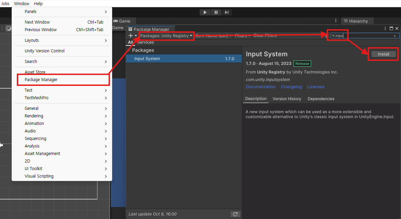Expand the Sequencing submenu
The image size is (401, 219).
62,139
